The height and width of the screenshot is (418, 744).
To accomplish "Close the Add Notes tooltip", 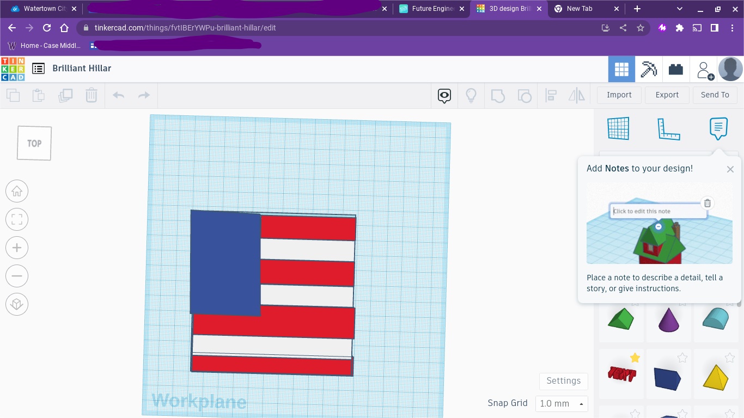I will coord(730,169).
